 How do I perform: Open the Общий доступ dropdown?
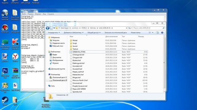coord(94,33)
